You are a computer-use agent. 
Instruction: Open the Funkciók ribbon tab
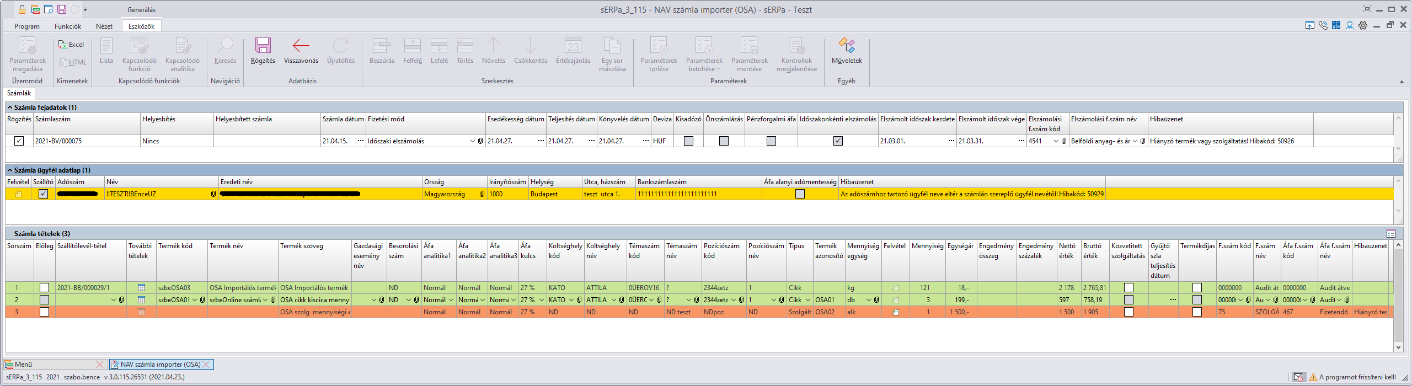[x=67, y=26]
